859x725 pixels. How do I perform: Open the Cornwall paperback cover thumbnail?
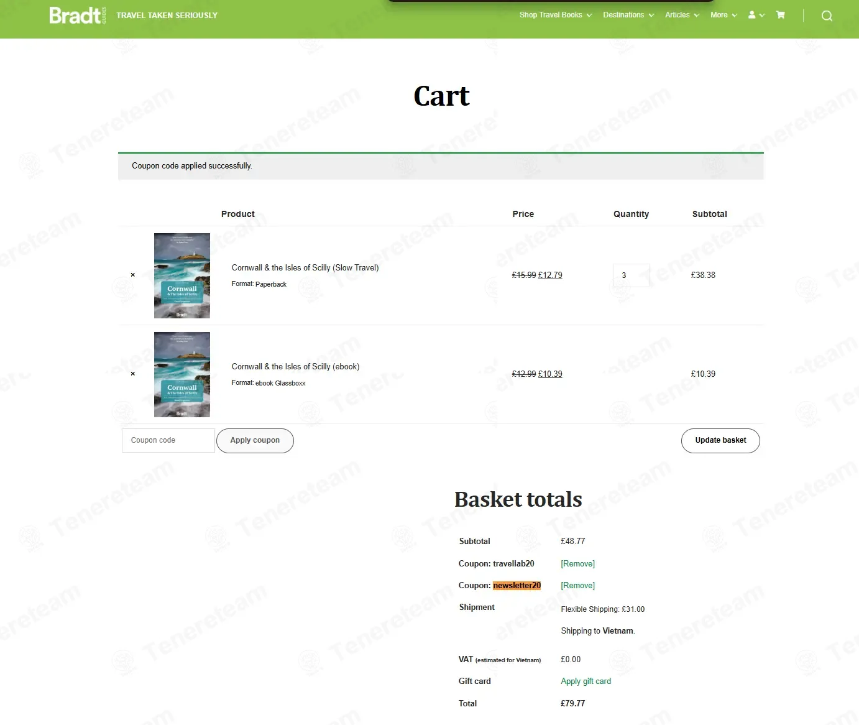[182, 275]
